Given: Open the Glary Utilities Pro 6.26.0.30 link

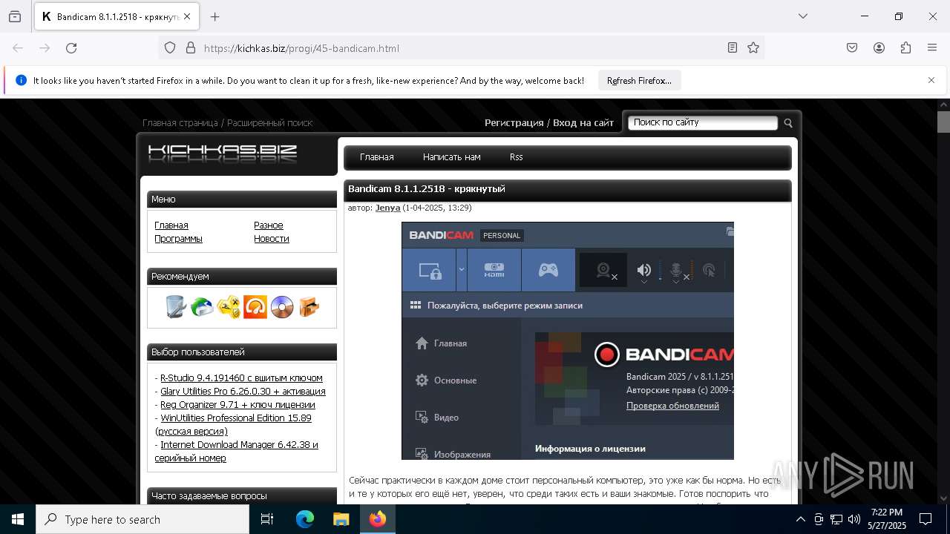Looking at the screenshot, I should point(243,391).
